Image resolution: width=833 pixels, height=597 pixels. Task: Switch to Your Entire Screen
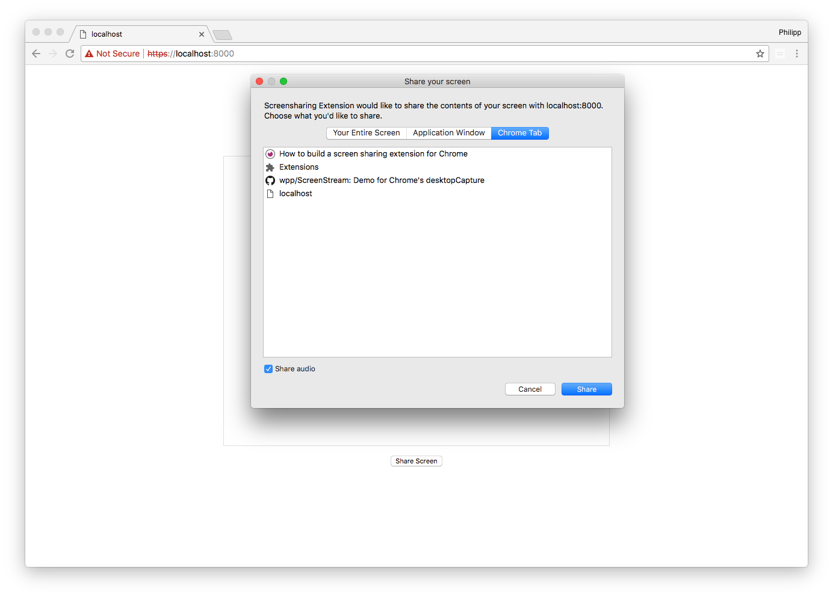tap(366, 132)
